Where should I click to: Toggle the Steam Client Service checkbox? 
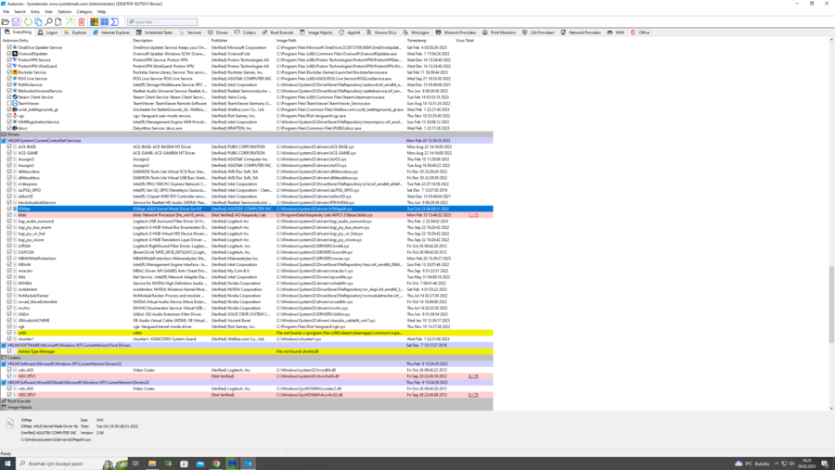click(9, 97)
